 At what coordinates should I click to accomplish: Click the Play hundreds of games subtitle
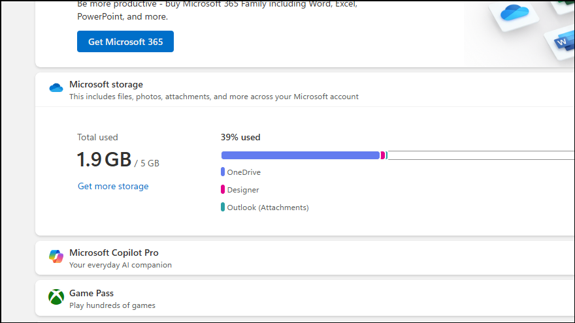pyautogui.click(x=112, y=305)
